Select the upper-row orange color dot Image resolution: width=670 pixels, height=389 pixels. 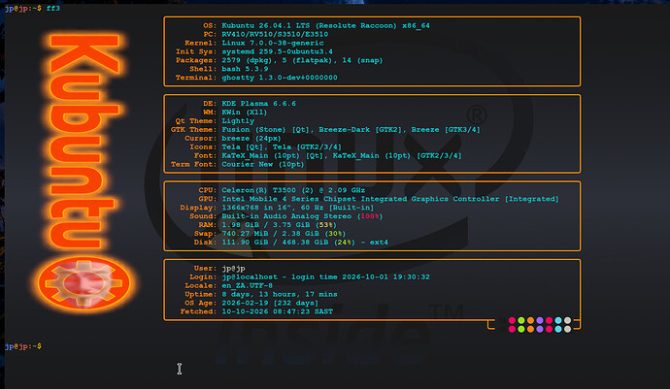(530, 320)
